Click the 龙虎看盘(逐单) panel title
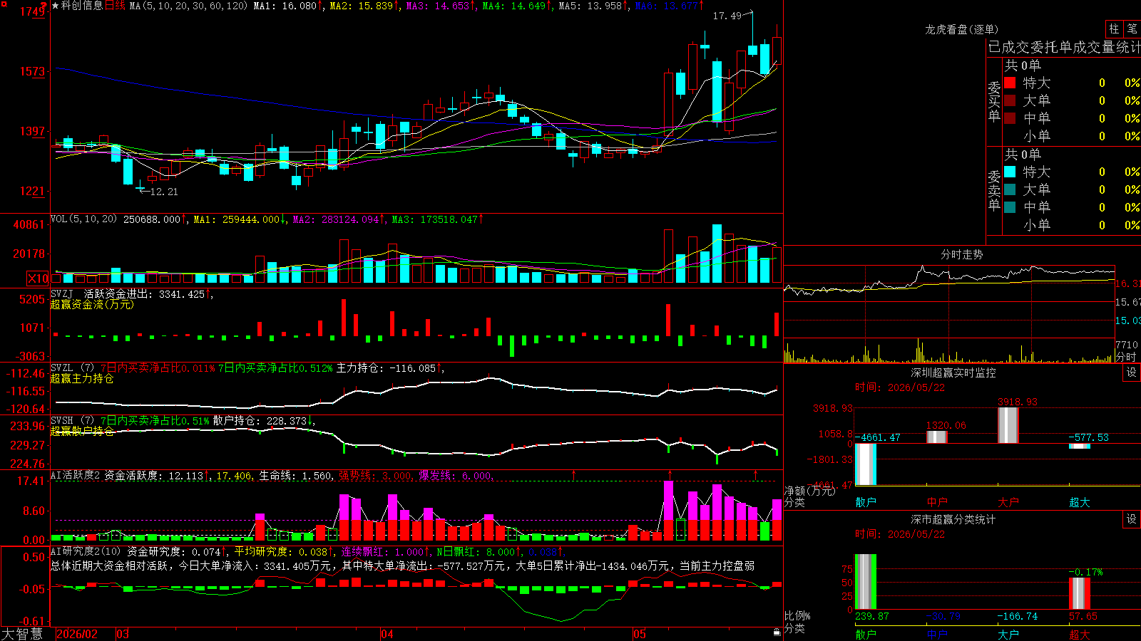Image resolution: width=1141 pixels, height=641 pixels. coord(962,29)
